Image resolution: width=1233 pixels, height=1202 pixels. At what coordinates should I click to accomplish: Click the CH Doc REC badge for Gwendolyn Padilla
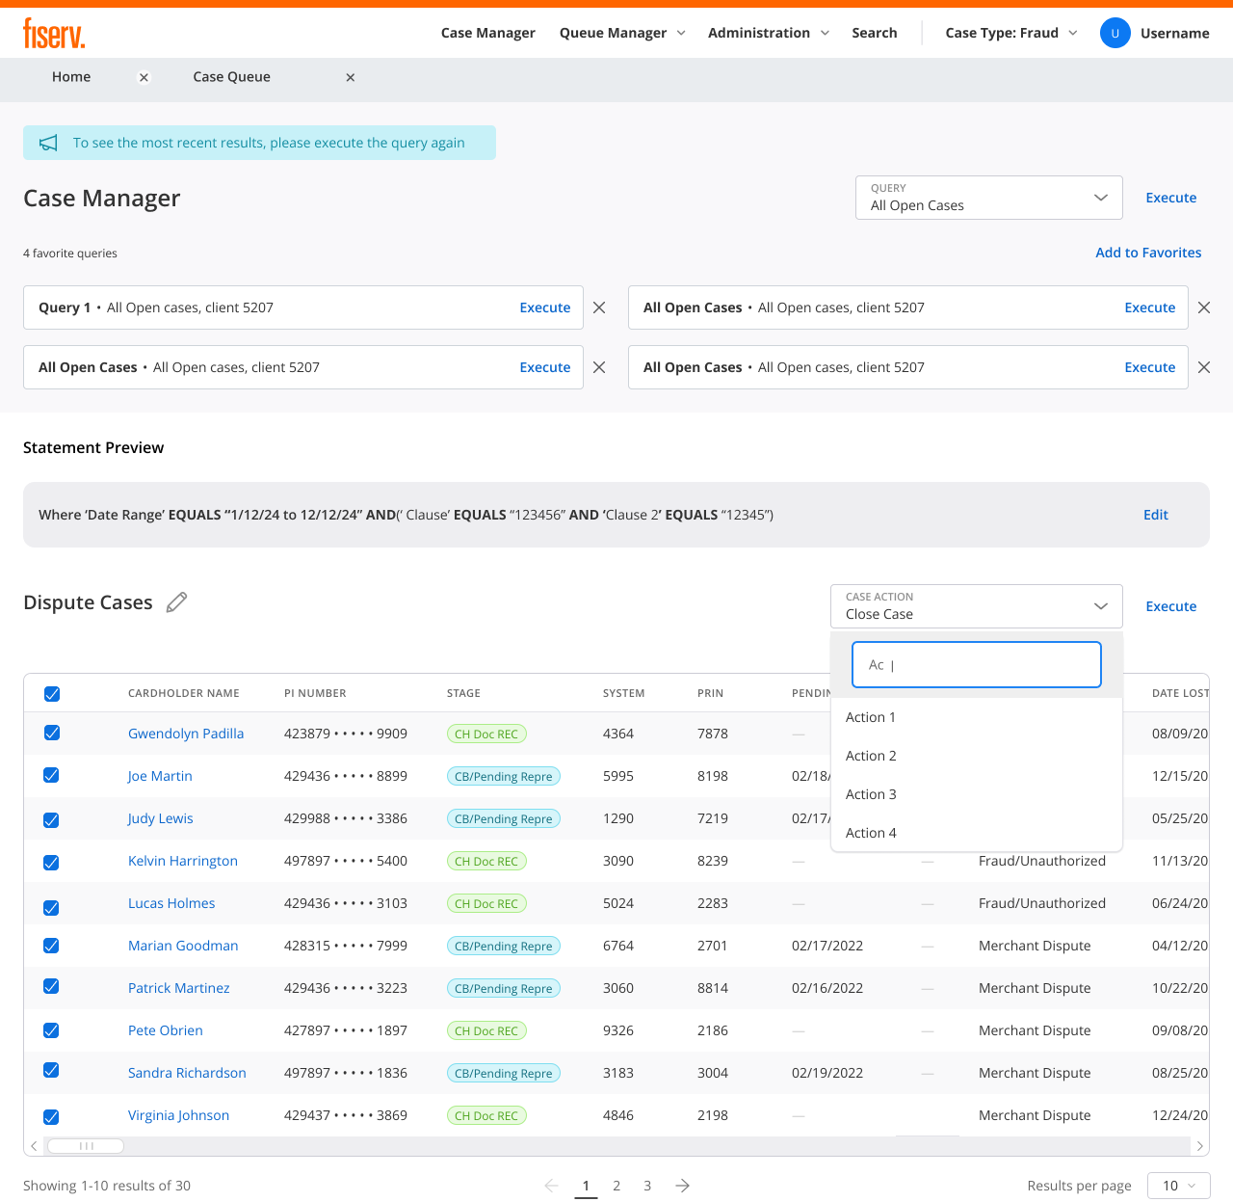pos(486,734)
